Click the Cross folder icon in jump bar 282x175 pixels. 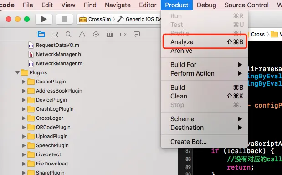[248, 34]
